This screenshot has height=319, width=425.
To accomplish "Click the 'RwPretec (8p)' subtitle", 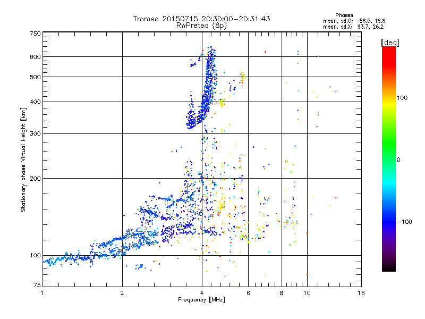I will (201, 26).
